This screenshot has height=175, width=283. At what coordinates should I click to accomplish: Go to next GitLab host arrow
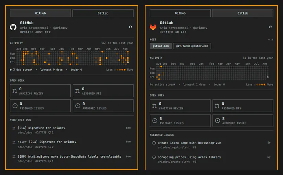coord(272,40)
